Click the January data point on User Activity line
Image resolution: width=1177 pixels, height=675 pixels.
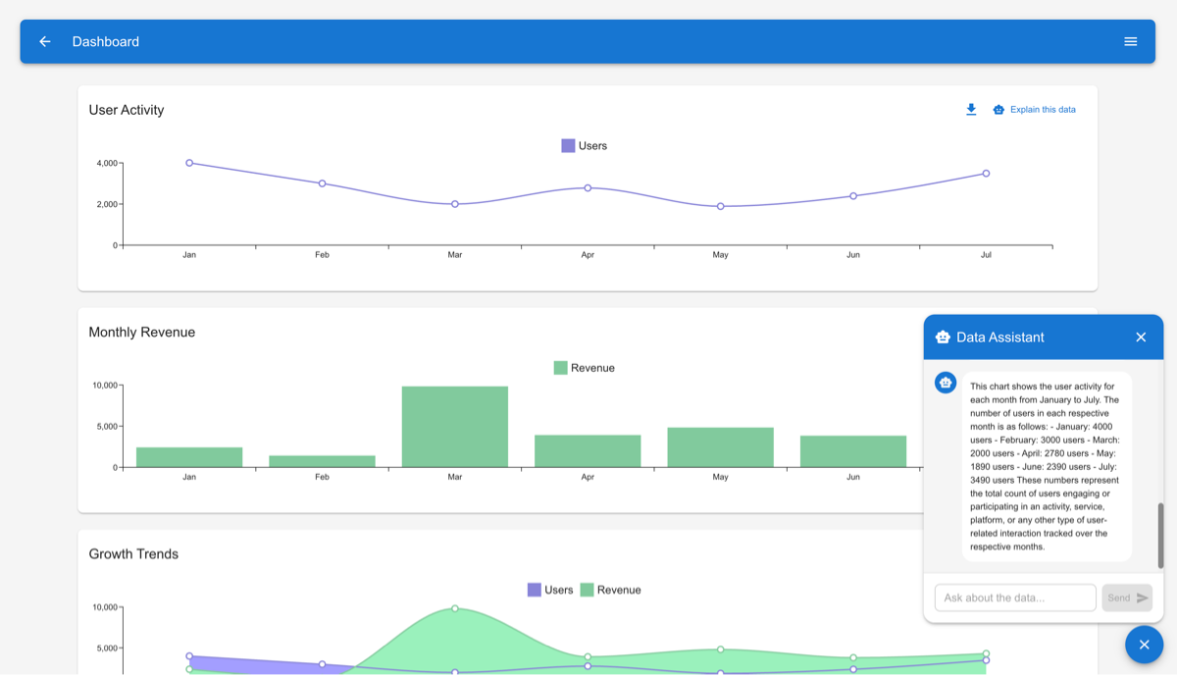pyautogui.click(x=189, y=163)
